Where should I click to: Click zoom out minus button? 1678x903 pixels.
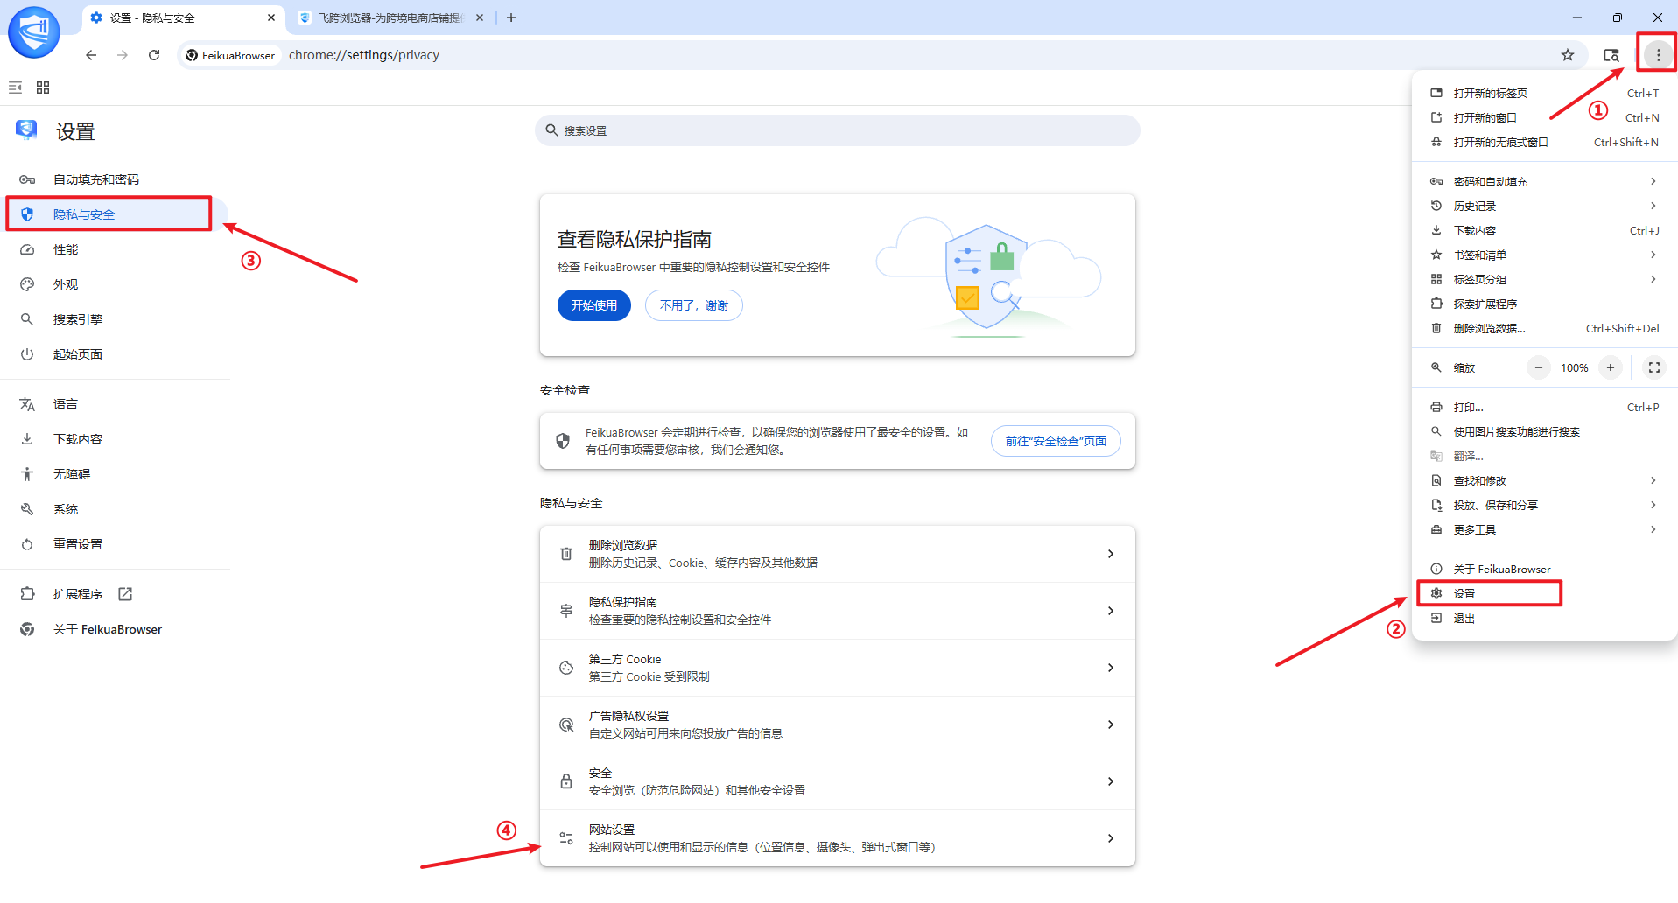pos(1538,367)
